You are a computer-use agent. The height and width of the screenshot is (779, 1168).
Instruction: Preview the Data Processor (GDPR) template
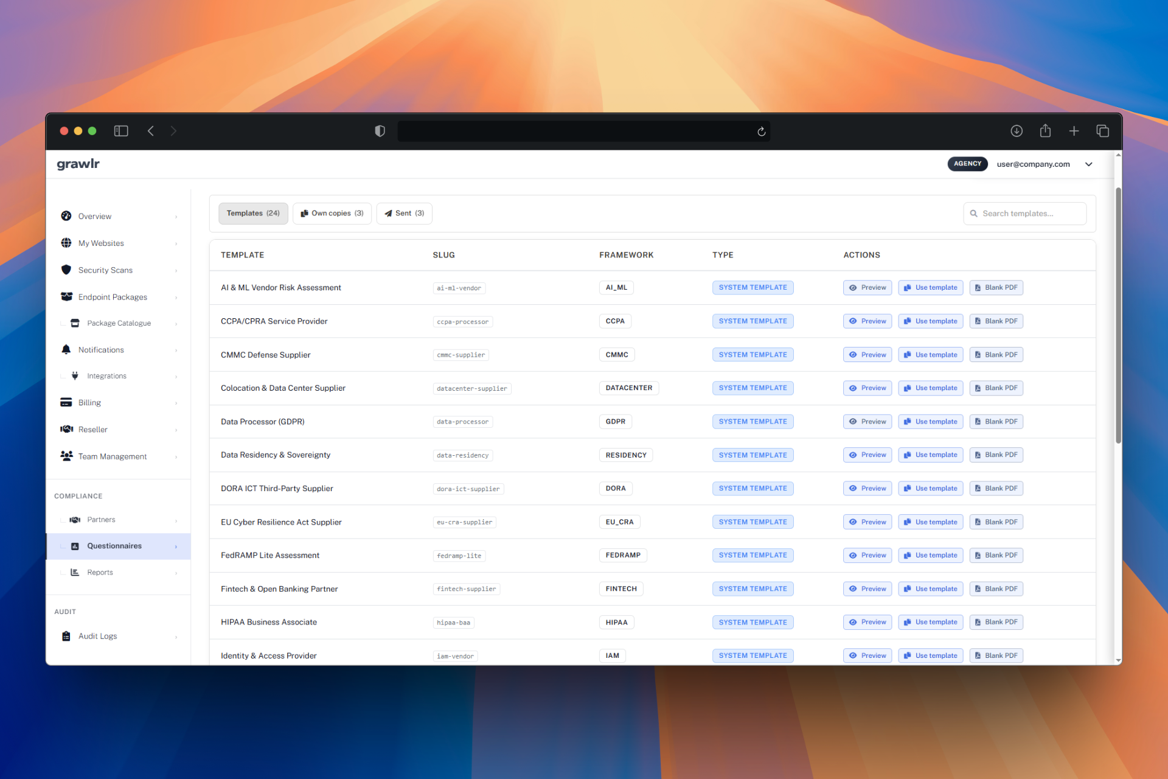867,422
